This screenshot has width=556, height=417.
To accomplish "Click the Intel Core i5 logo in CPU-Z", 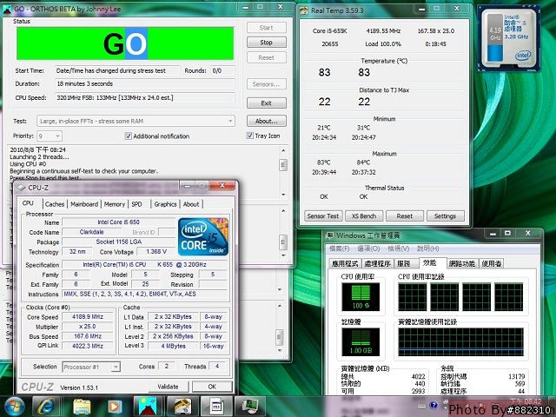I will [203, 237].
